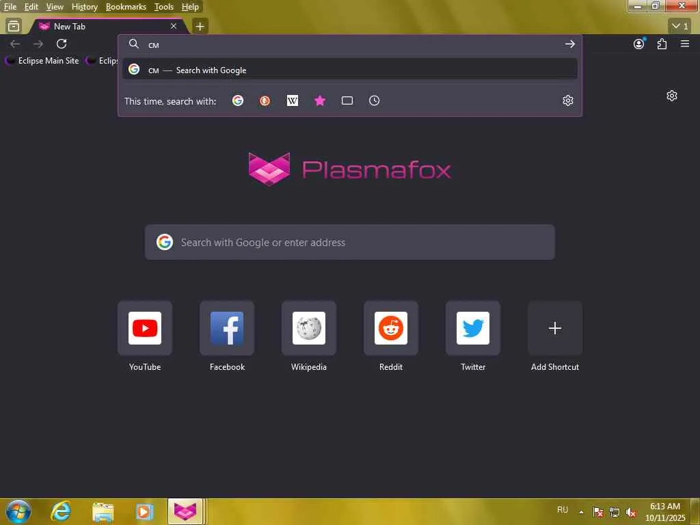Screen dimensions: 700x525
Task: Open the Tools menu
Action: click(164, 7)
